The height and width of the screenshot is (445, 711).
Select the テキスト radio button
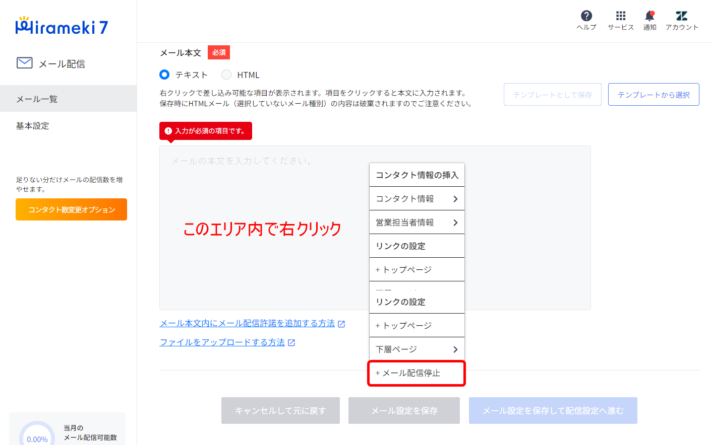click(x=164, y=75)
